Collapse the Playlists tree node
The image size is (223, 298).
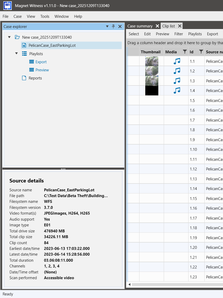click(x=16, y=54)
